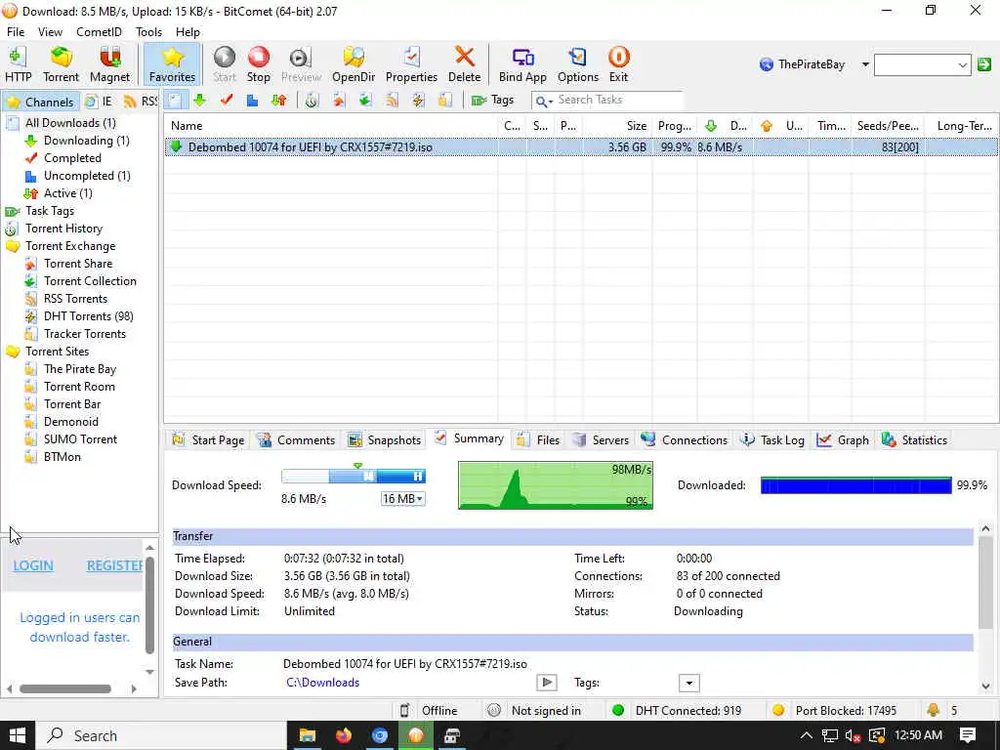Click the notification bell icon in status bar

(x=933, y=710)
